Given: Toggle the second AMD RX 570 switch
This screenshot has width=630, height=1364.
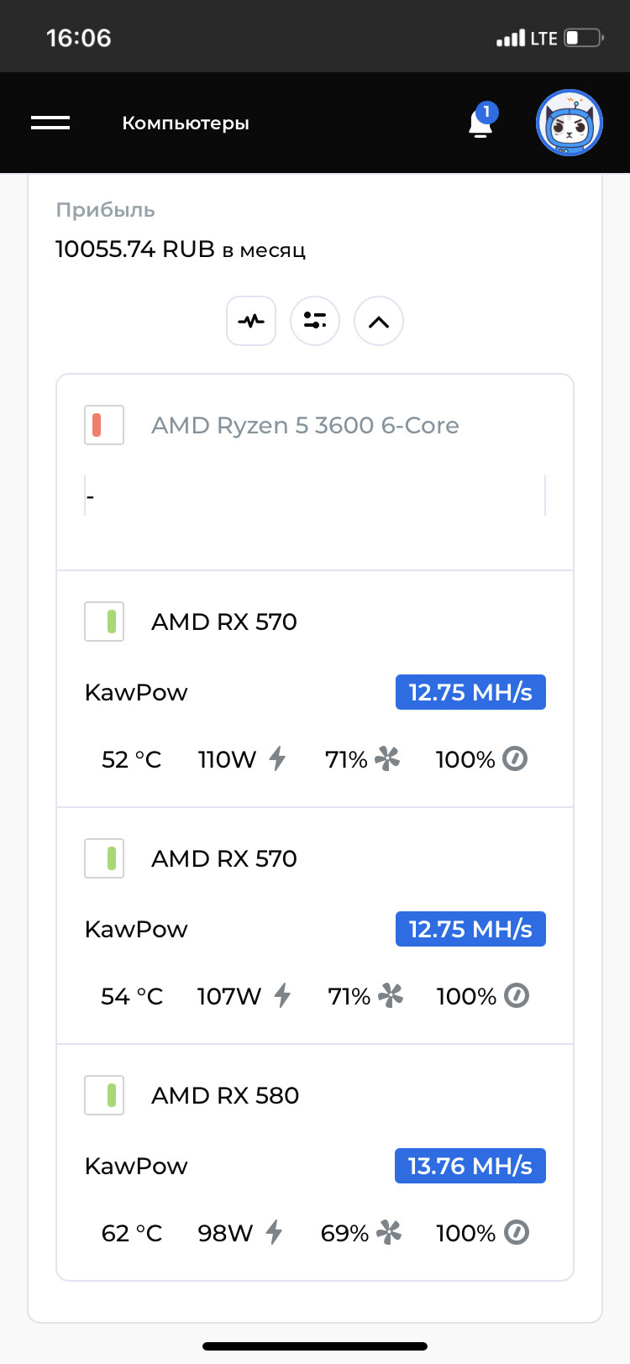Looking at the screenshot, I should pos(104,858).
